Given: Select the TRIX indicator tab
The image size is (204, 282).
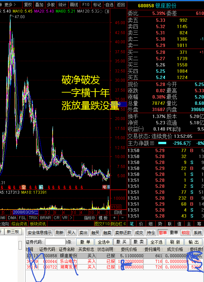Looking at the screenshot, I should pyautogui.click(x=33, y=218).
